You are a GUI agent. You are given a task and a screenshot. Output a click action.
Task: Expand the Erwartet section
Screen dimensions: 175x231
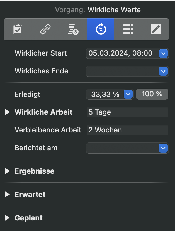point(7,195)
